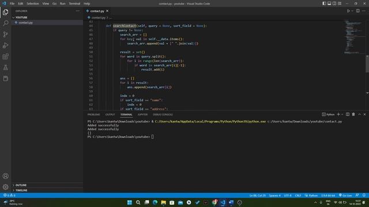This screenshot has height=207, width=369.
Task: Change Spaces: 4 indentation setting
Action: (274, 195)
